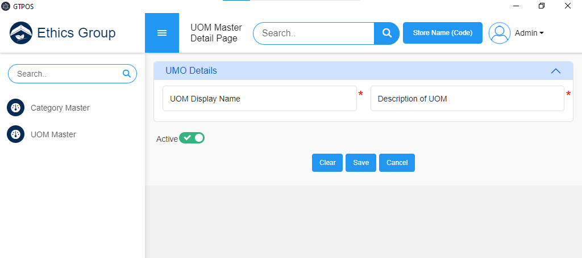Viewport: 582px width, 258px height.
Task: Click the magnifier search button in header
Action: coord(386,33)
